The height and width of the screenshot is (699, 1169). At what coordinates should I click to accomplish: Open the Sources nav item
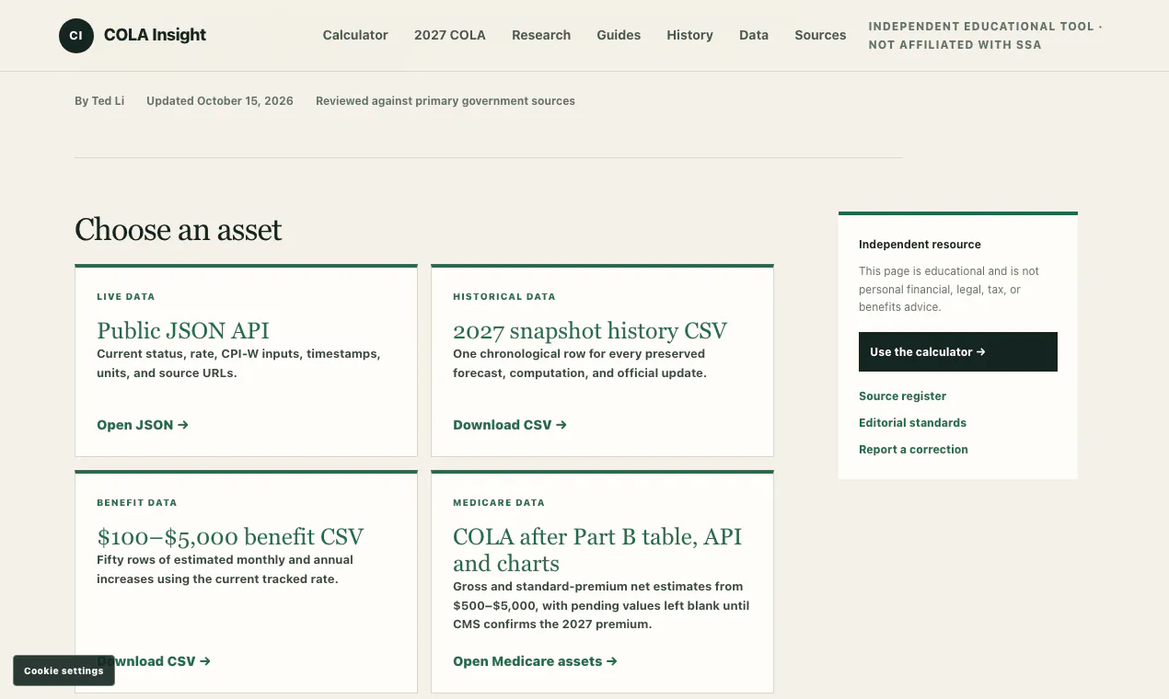(820, 35)
